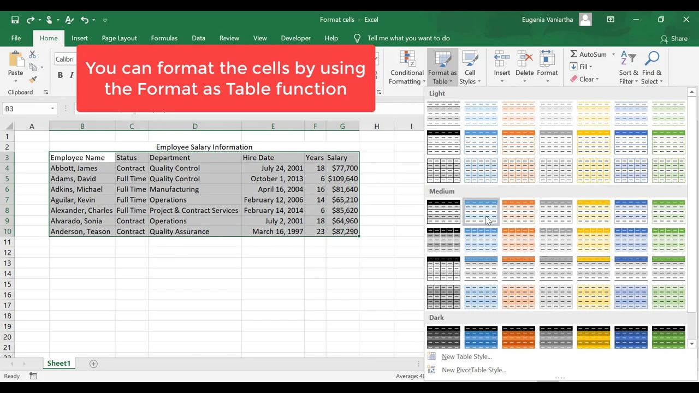Viewport: 699px width, 393px height.
Task: Click the Redo icon in quick access toolbar
Action: click(x=31, y=20)
